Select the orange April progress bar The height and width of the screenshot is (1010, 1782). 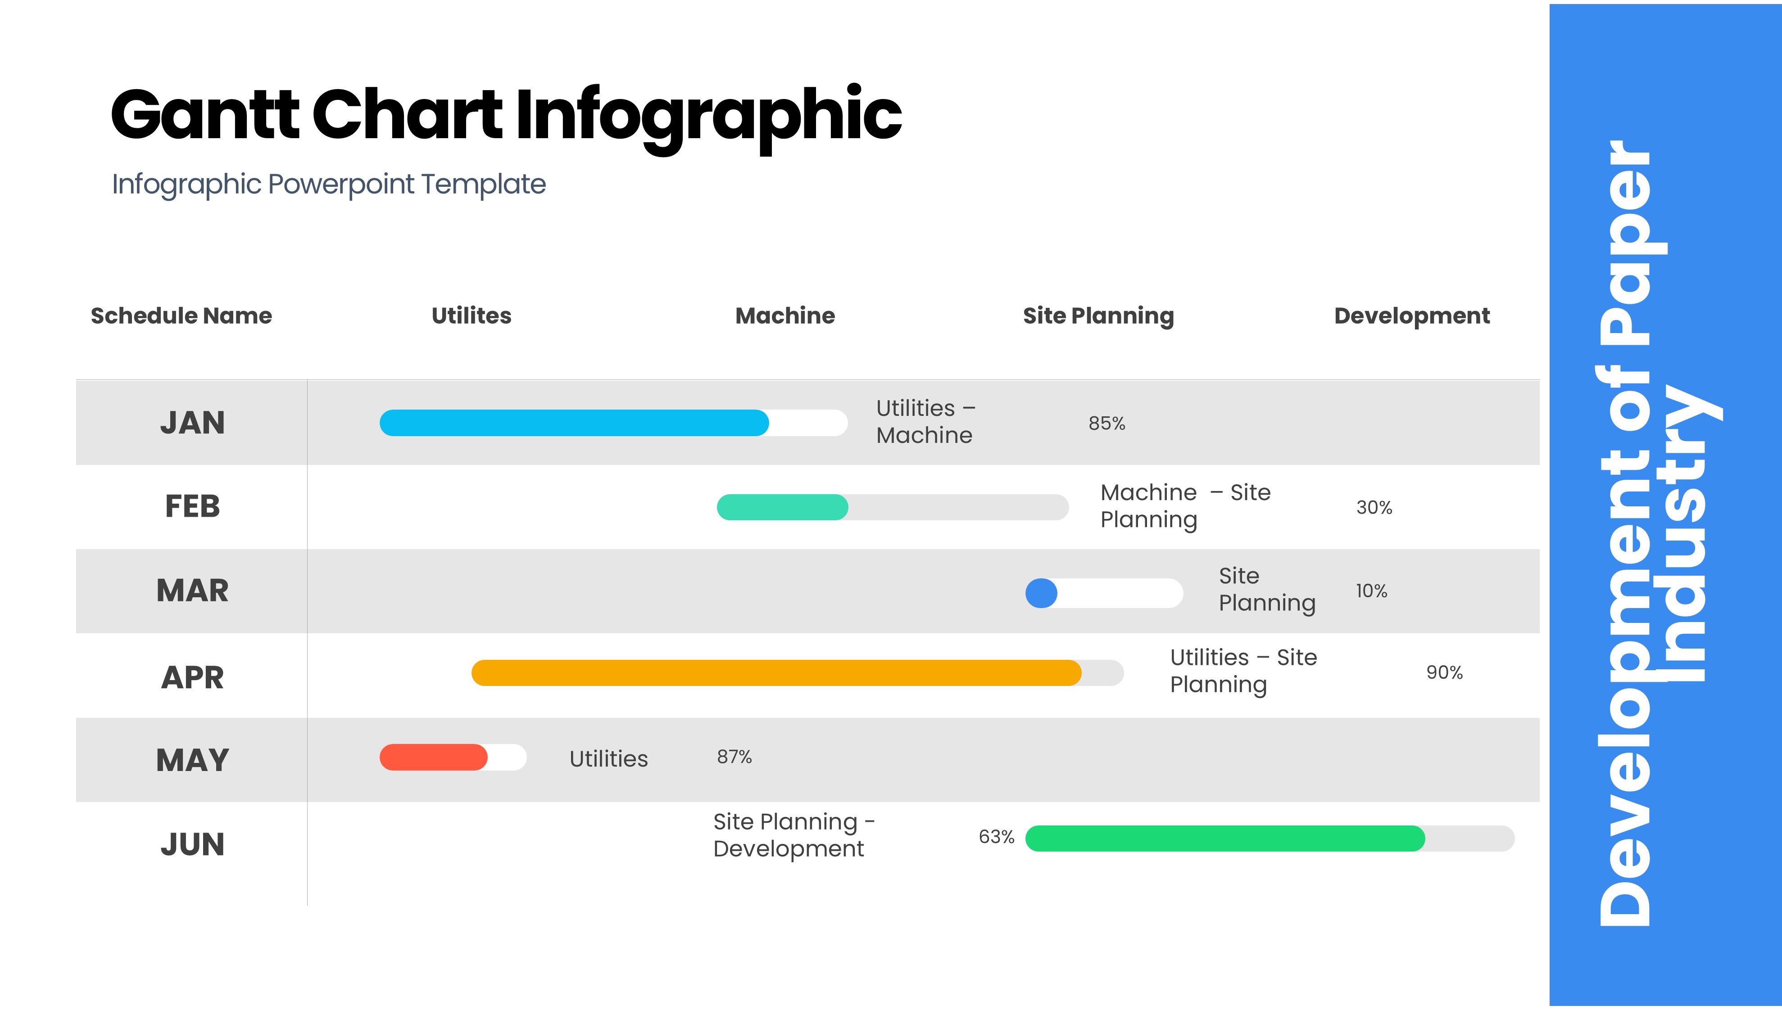tap(776, 673)
